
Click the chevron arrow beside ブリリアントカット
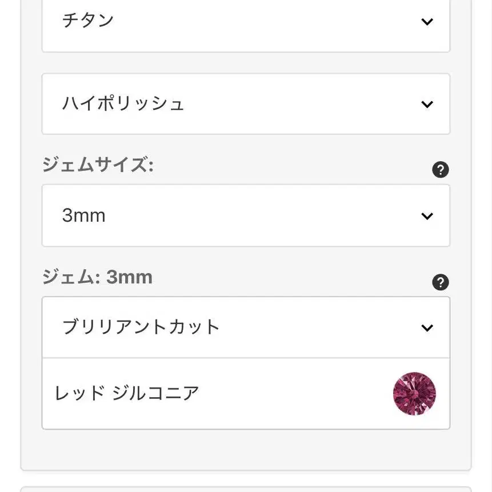coord(427,328)
